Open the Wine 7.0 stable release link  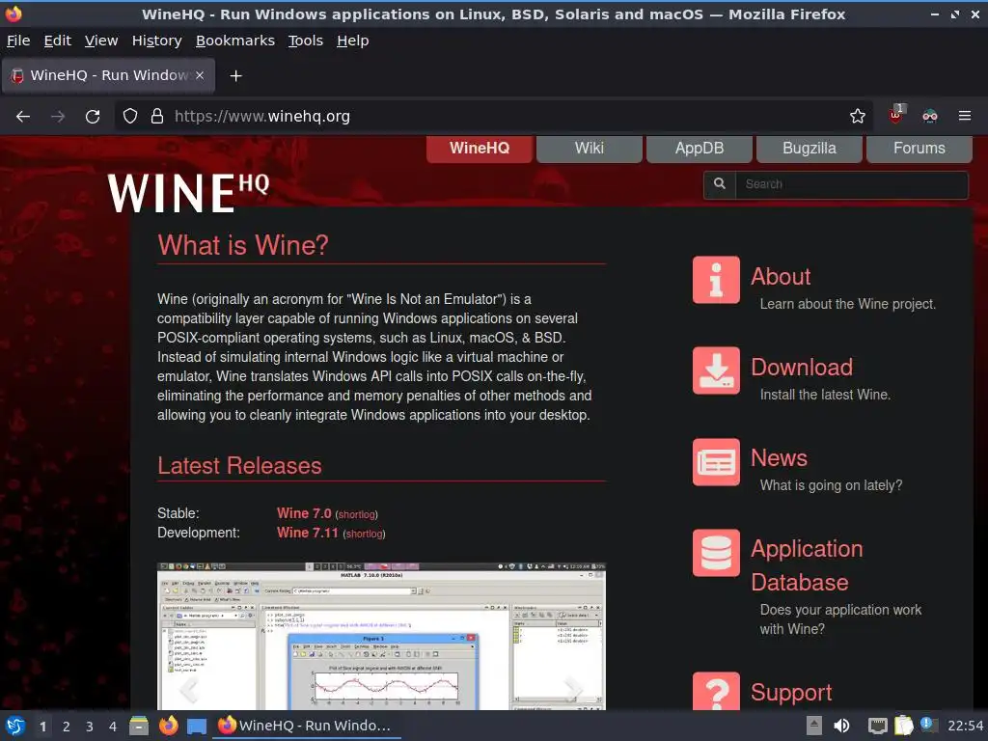pyautogui.click(x=304, y=513)
